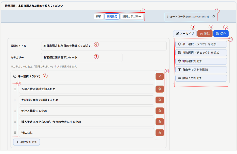Remove the 特になし choice via trash icon

click(159, 133)
